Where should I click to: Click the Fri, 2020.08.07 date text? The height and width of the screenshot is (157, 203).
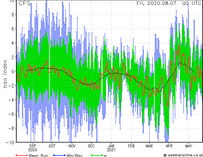click(156, 3)
